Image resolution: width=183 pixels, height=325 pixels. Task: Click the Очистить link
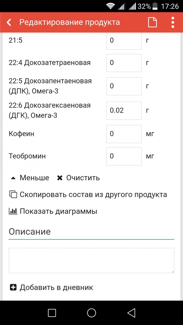[83, 178]
